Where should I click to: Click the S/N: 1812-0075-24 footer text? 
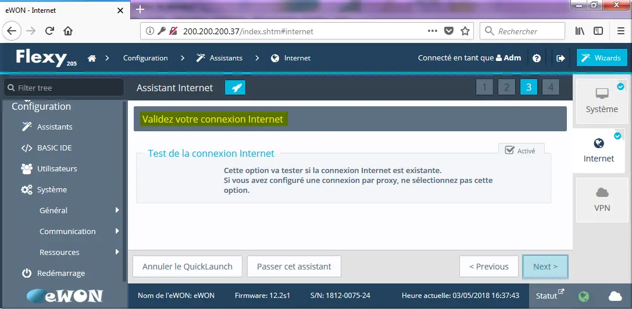[341, 295]
